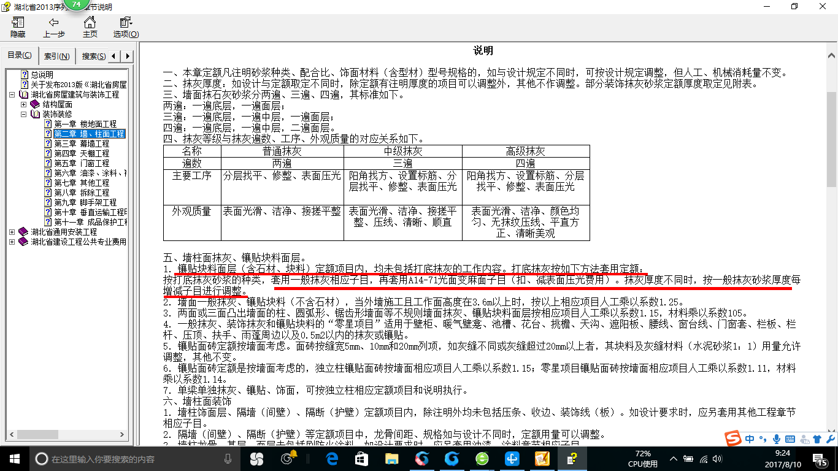Open the 关于发布2013版 topic

[79, 85]
